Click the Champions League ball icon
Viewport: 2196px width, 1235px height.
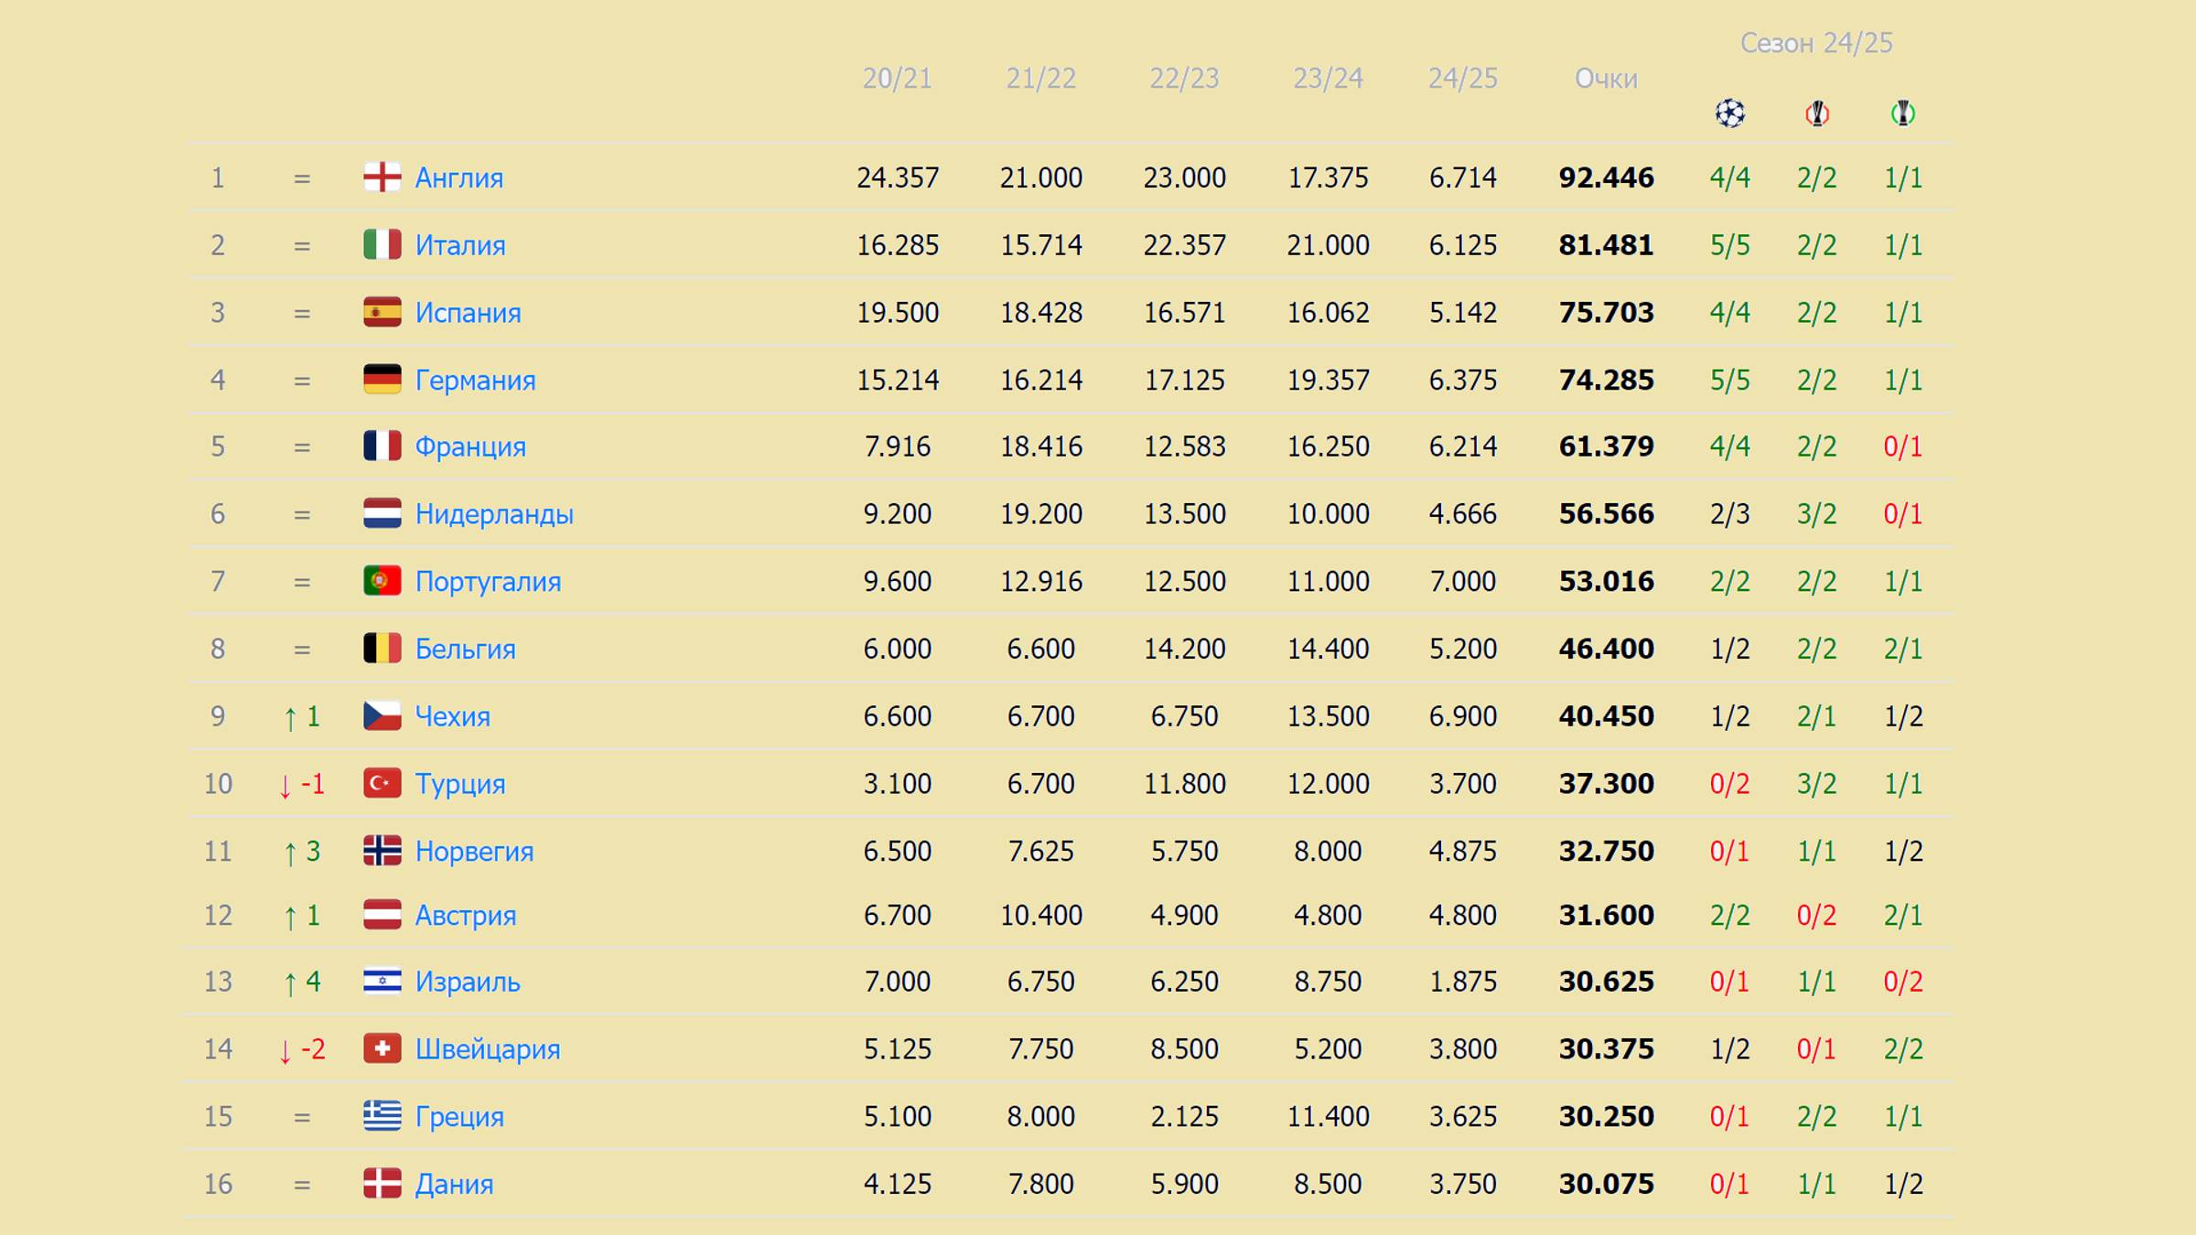tap(1729, 113)
